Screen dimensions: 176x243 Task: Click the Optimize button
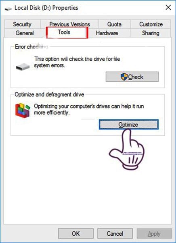click(x=128, y=124)
